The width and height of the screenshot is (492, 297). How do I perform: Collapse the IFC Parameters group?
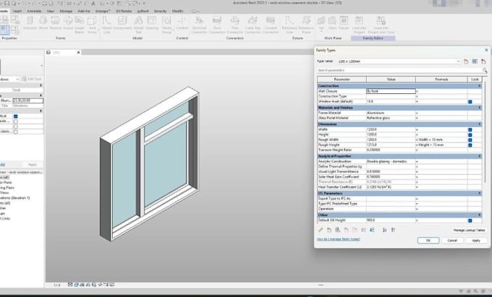[x=479, y=193]
